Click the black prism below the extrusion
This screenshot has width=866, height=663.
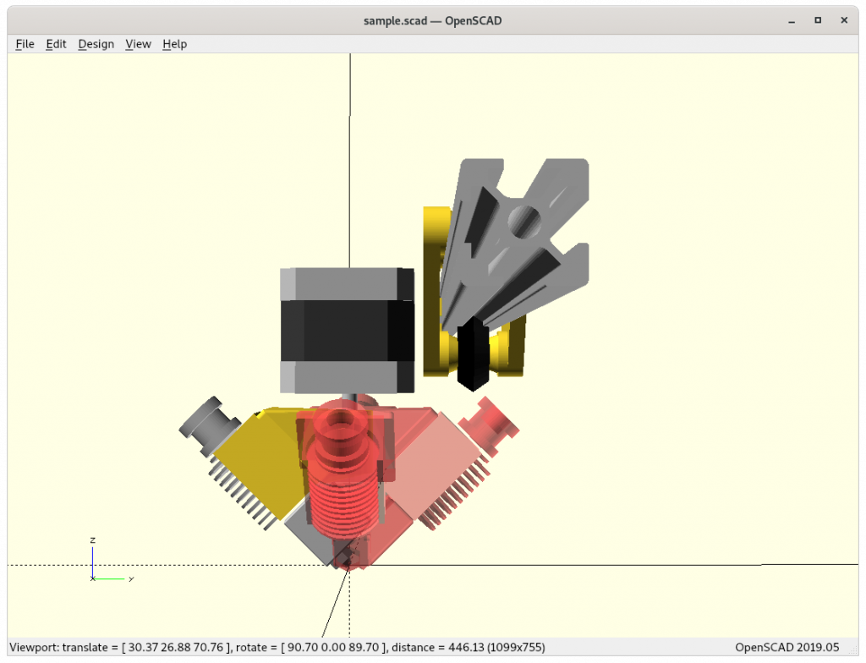coord(473,353)
